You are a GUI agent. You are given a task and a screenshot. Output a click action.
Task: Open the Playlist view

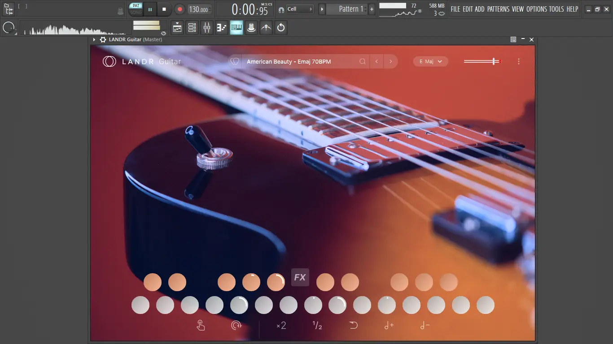[x=177, y=27]
